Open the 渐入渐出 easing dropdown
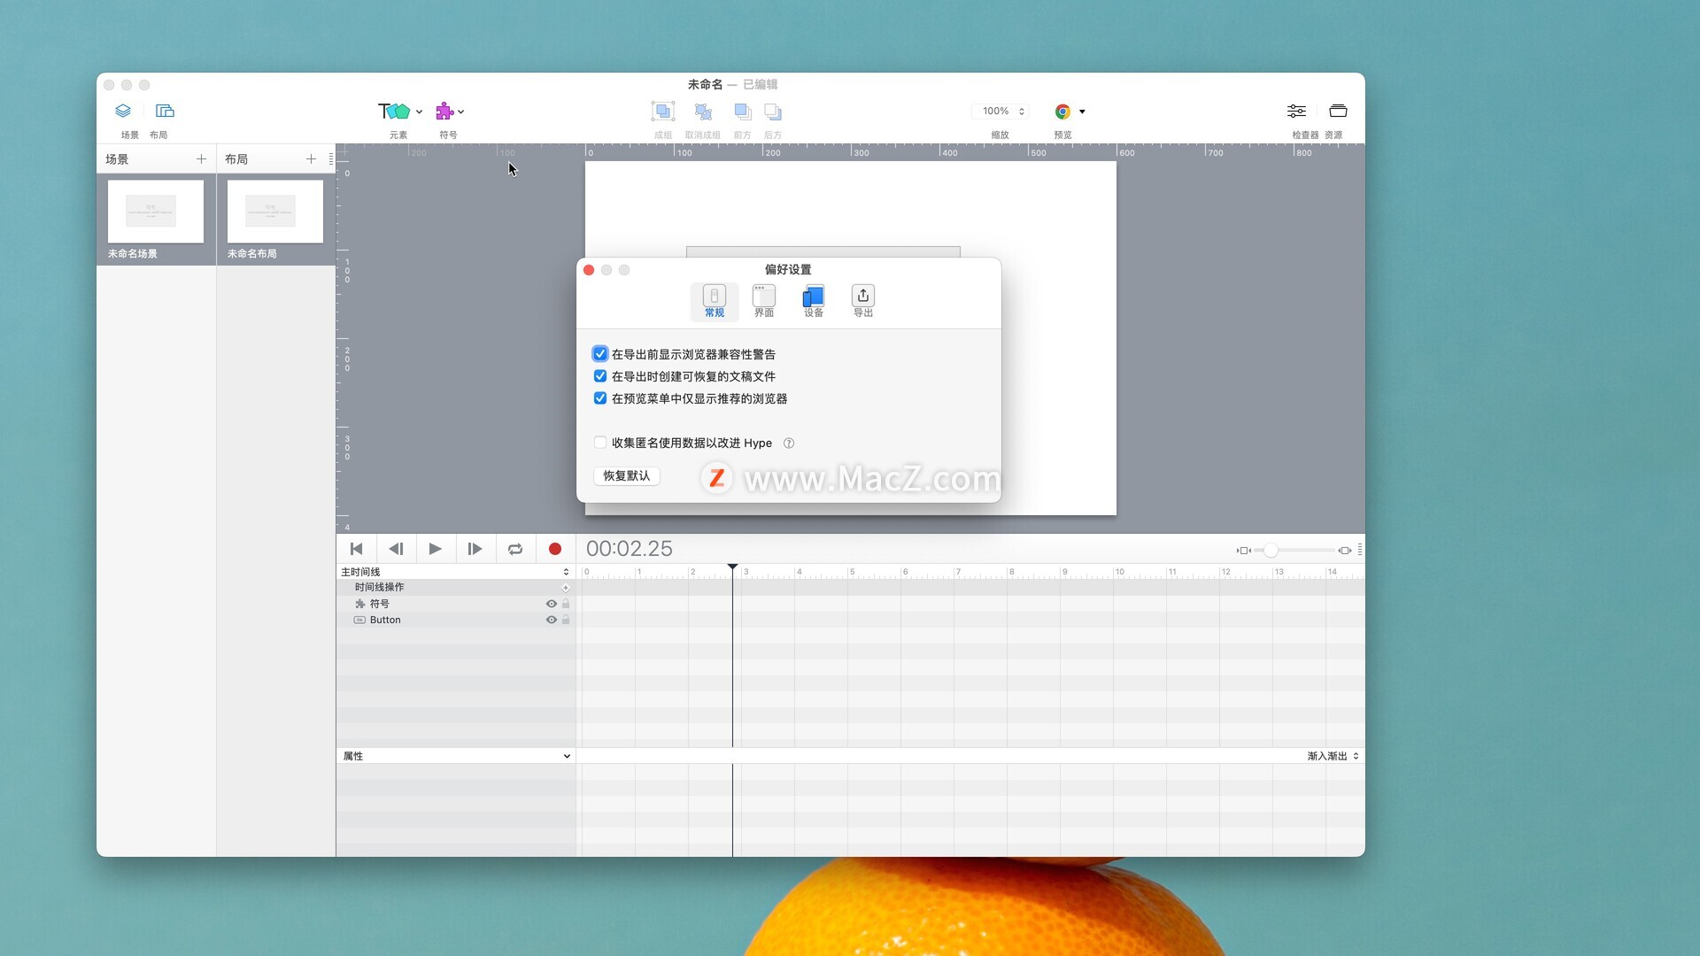The width and height of the screenshot is (1700, 956). (1333, 756)
